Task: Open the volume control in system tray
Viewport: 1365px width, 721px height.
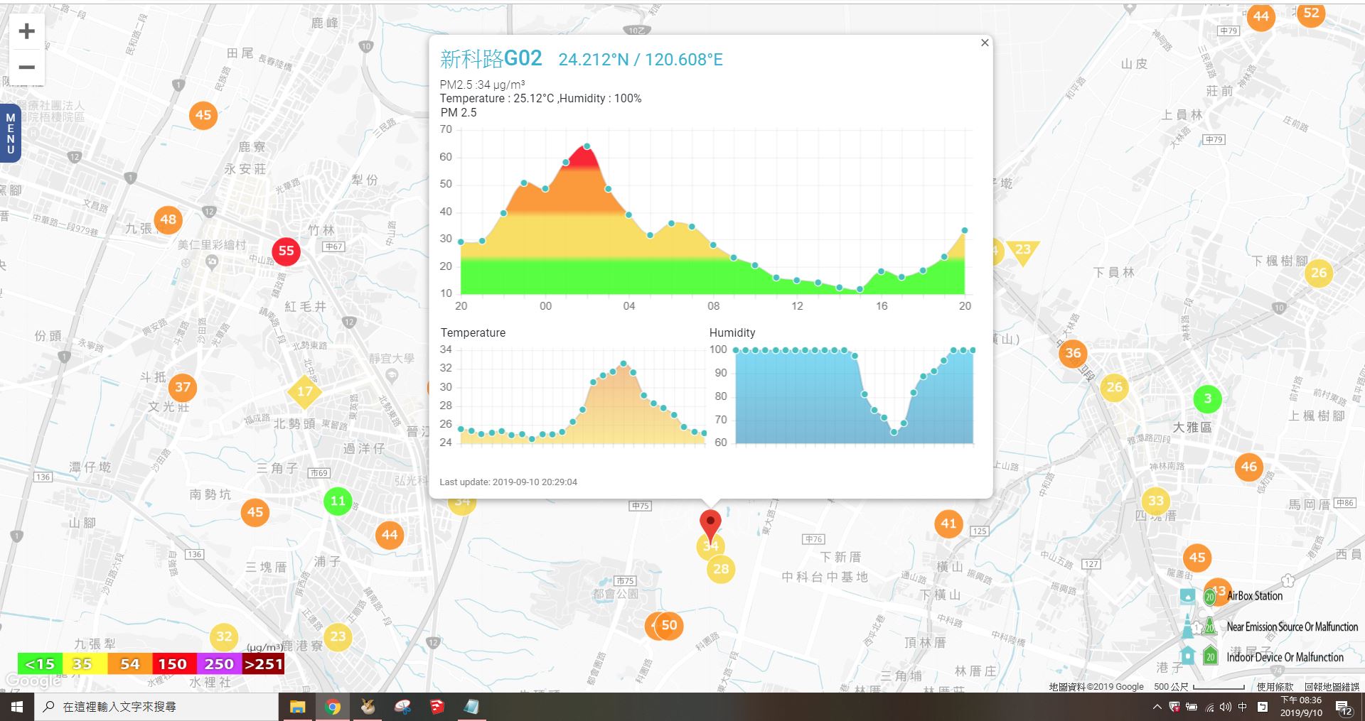Action: [1226, 707]
